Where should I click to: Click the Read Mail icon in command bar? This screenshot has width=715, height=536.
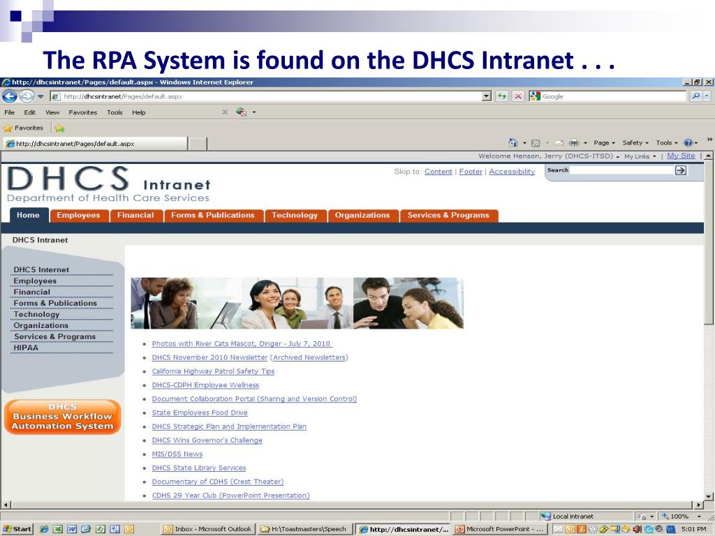pyautogui.click(x=559, y=142)
